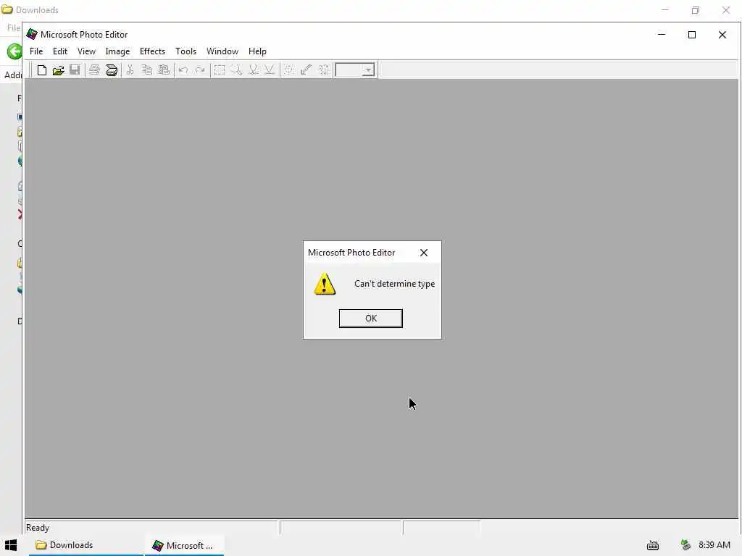The width and height of the screenshot is (742, 556).
Task: Click the Print toolbar icon
Action: (x=94, y=70)
